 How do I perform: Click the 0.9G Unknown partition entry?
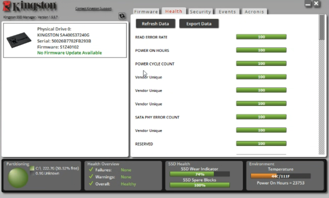[47, 173]
